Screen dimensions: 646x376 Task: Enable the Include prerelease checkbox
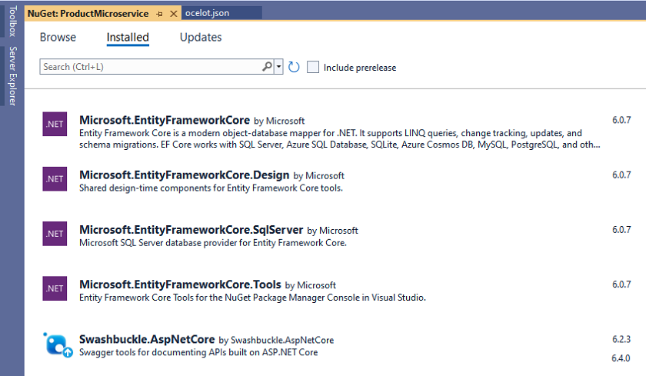[313, 68]
